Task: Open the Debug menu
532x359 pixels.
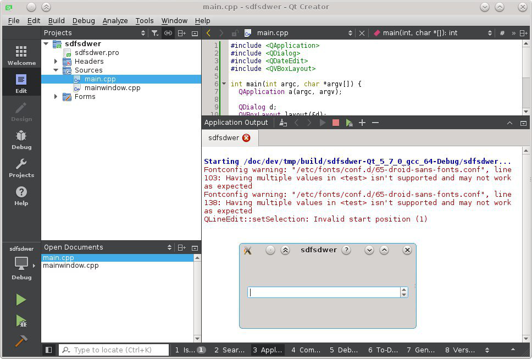Action: (84, 21)
